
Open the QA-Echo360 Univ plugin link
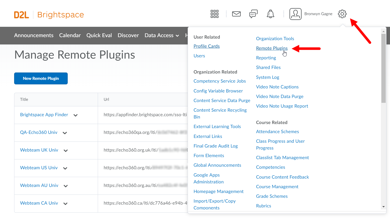(39, 132)
